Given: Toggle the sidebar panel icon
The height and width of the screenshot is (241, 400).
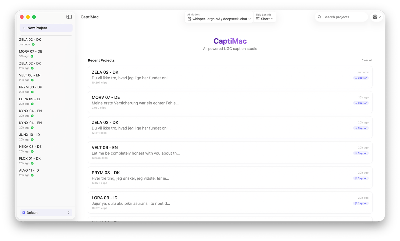Looking at the screenshot, I should click(x=69, y=17).
